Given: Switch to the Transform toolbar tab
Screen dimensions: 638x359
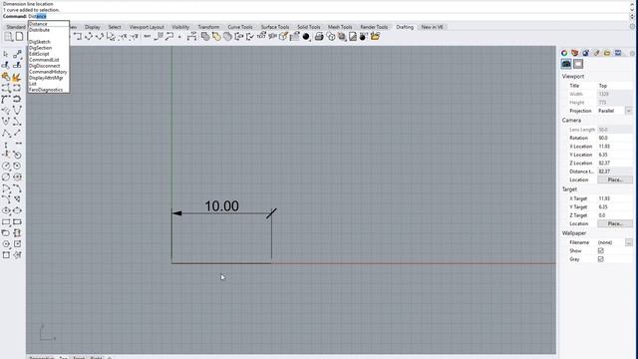Looking at the screenshot, I should [x=208, y=27].
